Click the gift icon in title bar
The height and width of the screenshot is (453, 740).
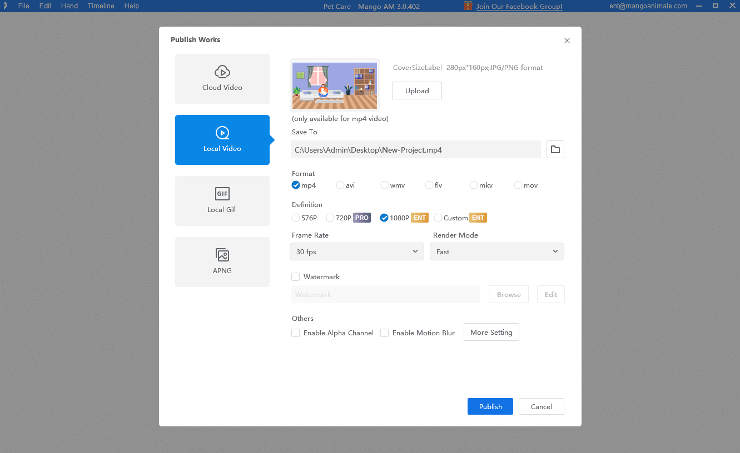(468, 6)
